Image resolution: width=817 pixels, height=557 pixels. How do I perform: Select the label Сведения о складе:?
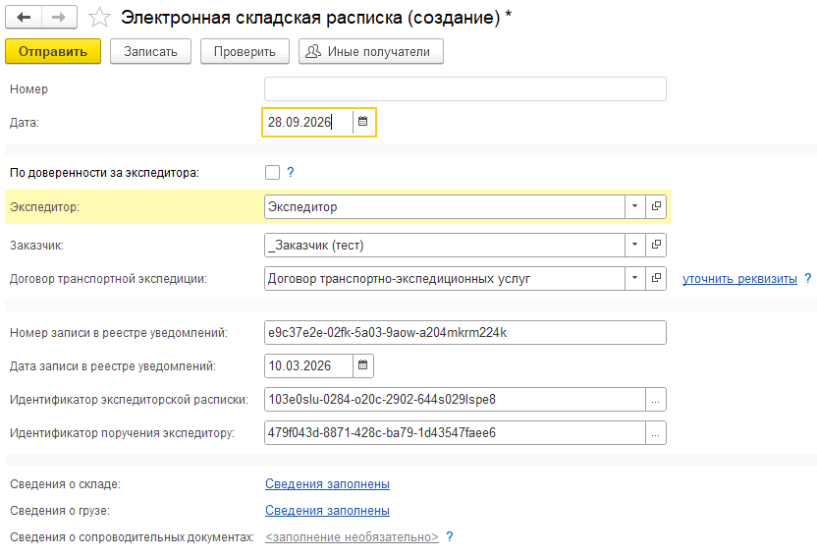click(65, 484)
